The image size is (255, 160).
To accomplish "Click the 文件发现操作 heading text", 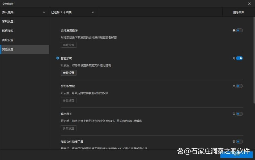I will point(69,30).
